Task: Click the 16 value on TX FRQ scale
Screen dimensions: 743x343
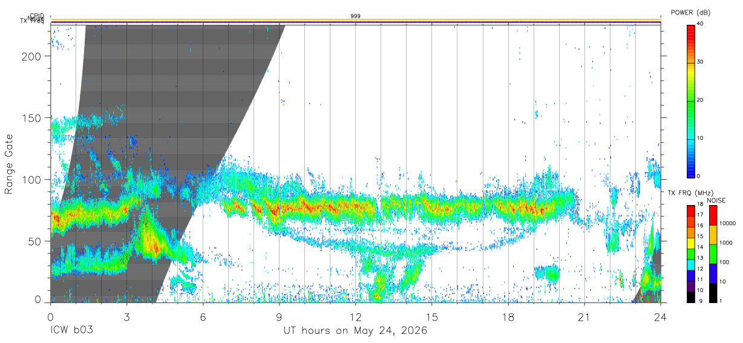Action: point(701,226)
